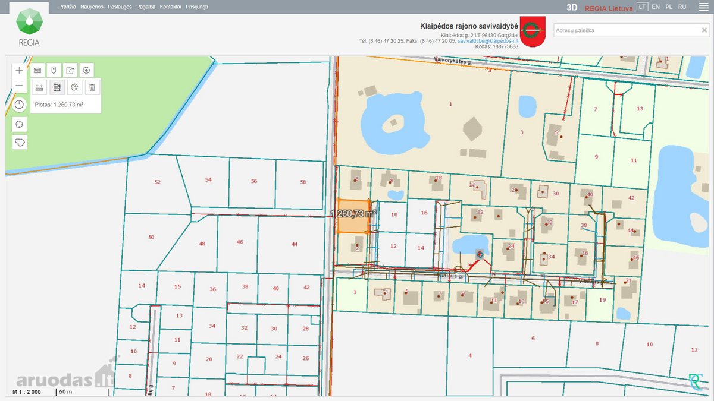Click the REGIA Lietuva link

pyautogui.click(x=609, y=8)
